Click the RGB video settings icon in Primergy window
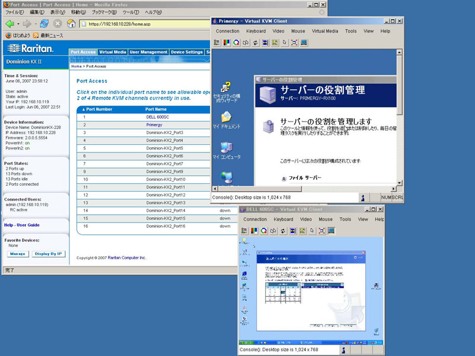 [226, 43]
